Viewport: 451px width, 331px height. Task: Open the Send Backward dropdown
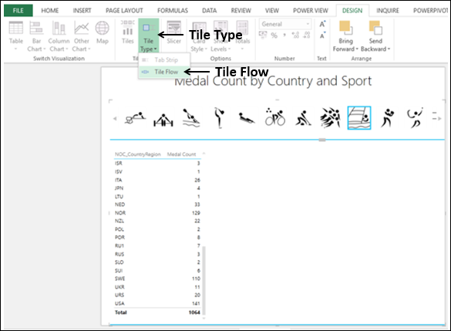pos(375,36)
